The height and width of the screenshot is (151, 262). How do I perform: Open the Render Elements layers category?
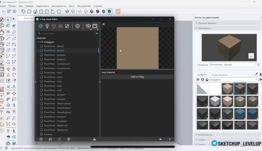[x=60, y=26]
